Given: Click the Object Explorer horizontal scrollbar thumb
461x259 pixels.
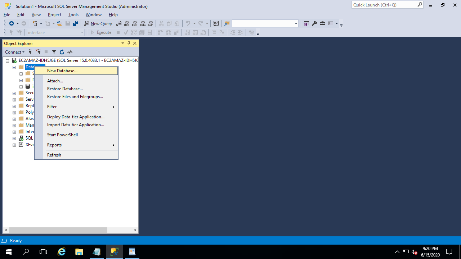Looking at the screenshot, I should (58, 230).
